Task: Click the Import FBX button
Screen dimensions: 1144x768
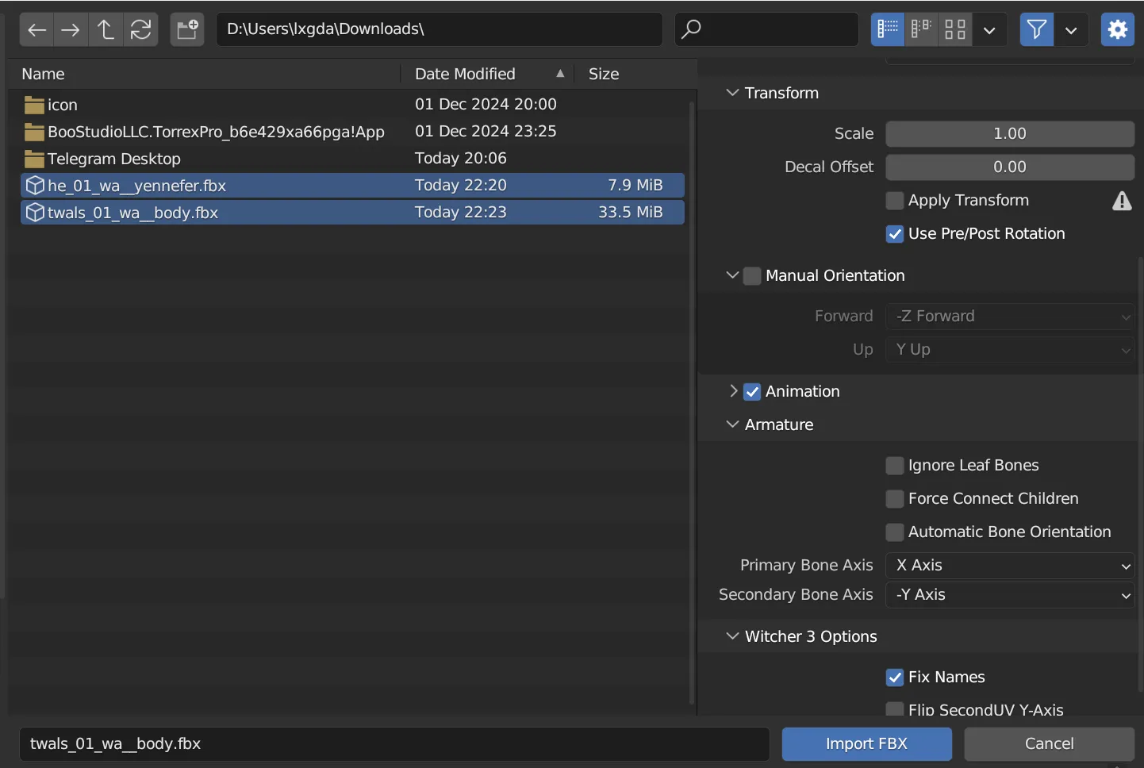Action: (x=866, y=743)
